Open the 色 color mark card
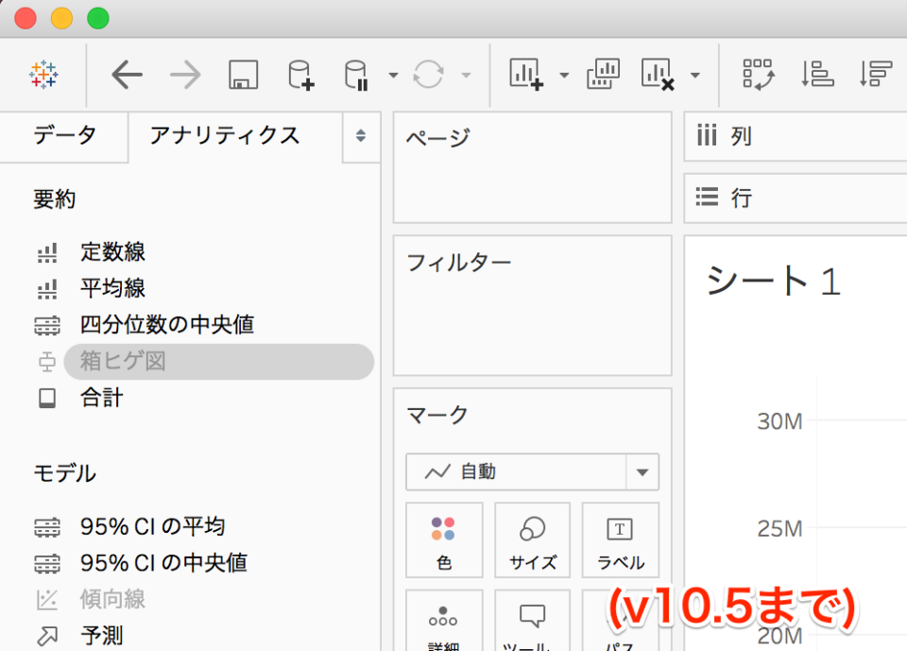The height and width of the screenshot is (651, 907). pos(444,540)
